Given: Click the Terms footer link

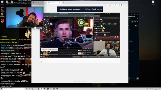Looking at the screenshot, I should coord(82,81).
